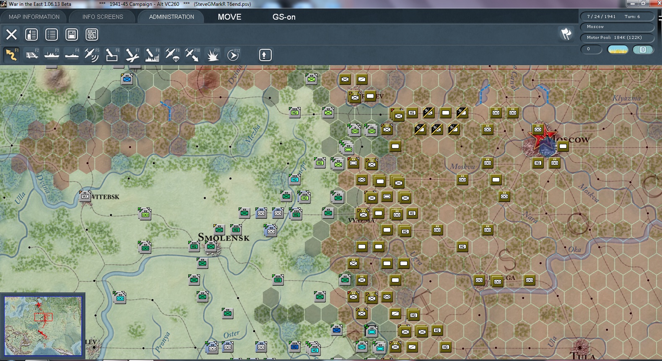Open the commander's report icon
662x361 pixels.
31,34
